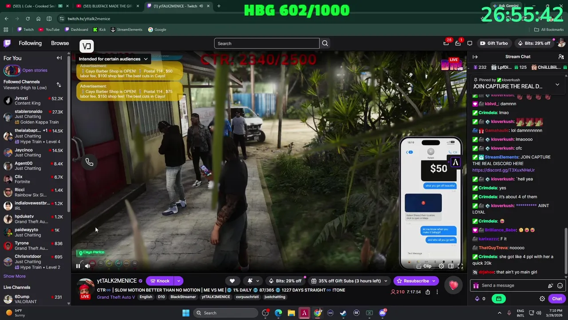Open the Agent00 channel in sidebar
The height and width of the screenshot is (320, 568).
[x=33, y=166]
